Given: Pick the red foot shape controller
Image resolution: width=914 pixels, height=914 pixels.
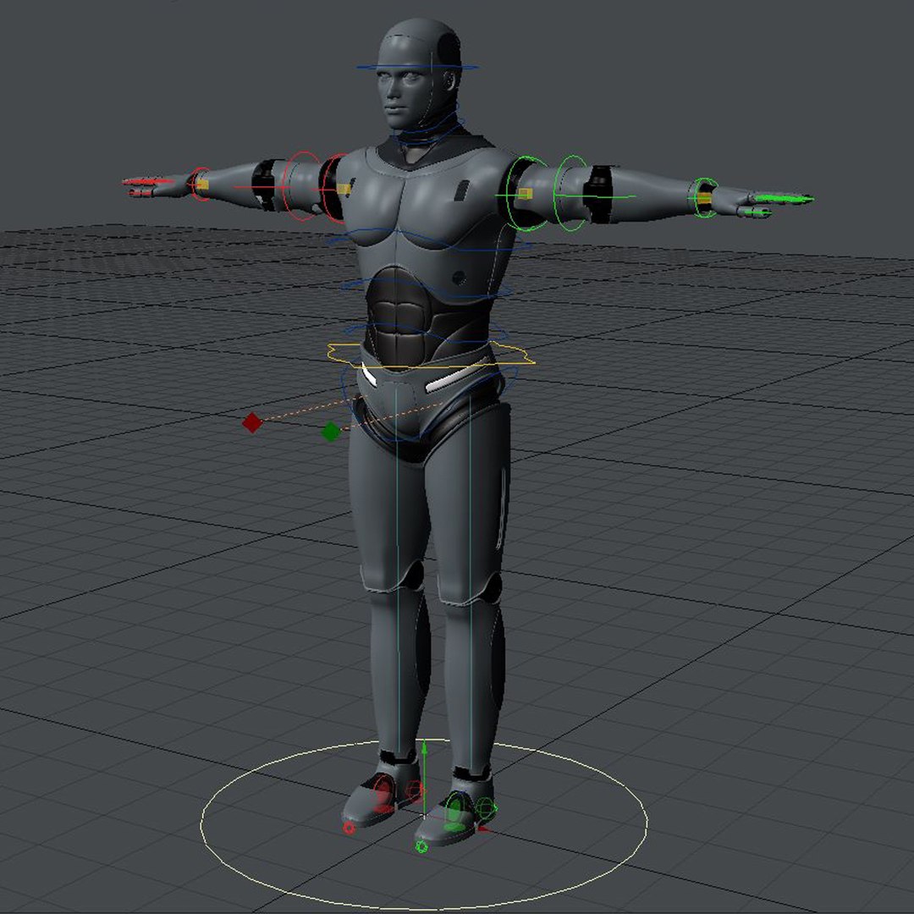Looking at the screenshot, I should coord(383,795).
